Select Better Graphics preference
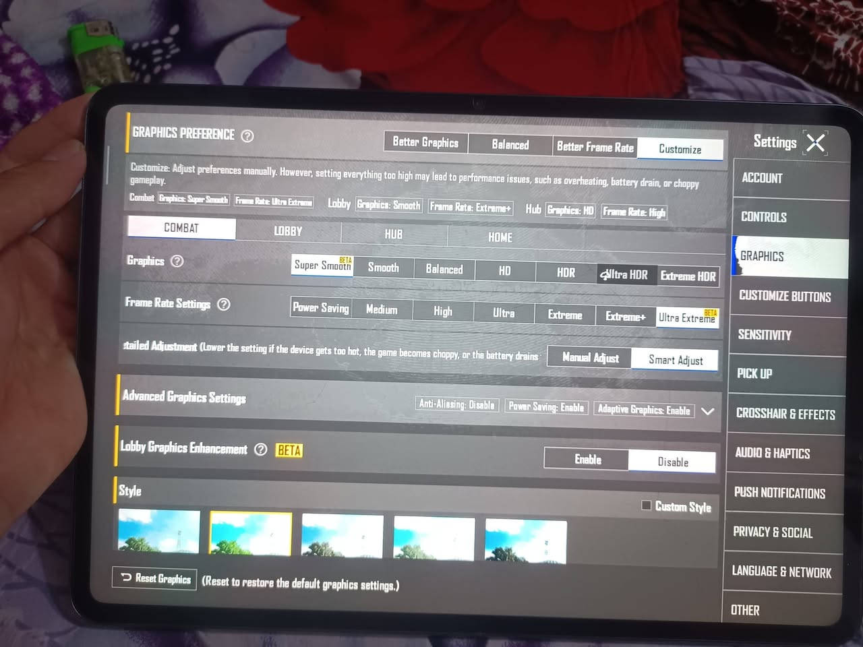The image size is (863, 647). (x=425, y=142)
